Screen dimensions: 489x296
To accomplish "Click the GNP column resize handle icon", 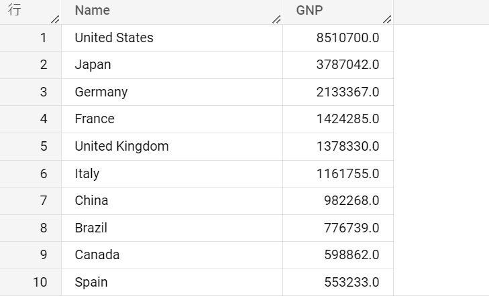I will tap(387, 19).
